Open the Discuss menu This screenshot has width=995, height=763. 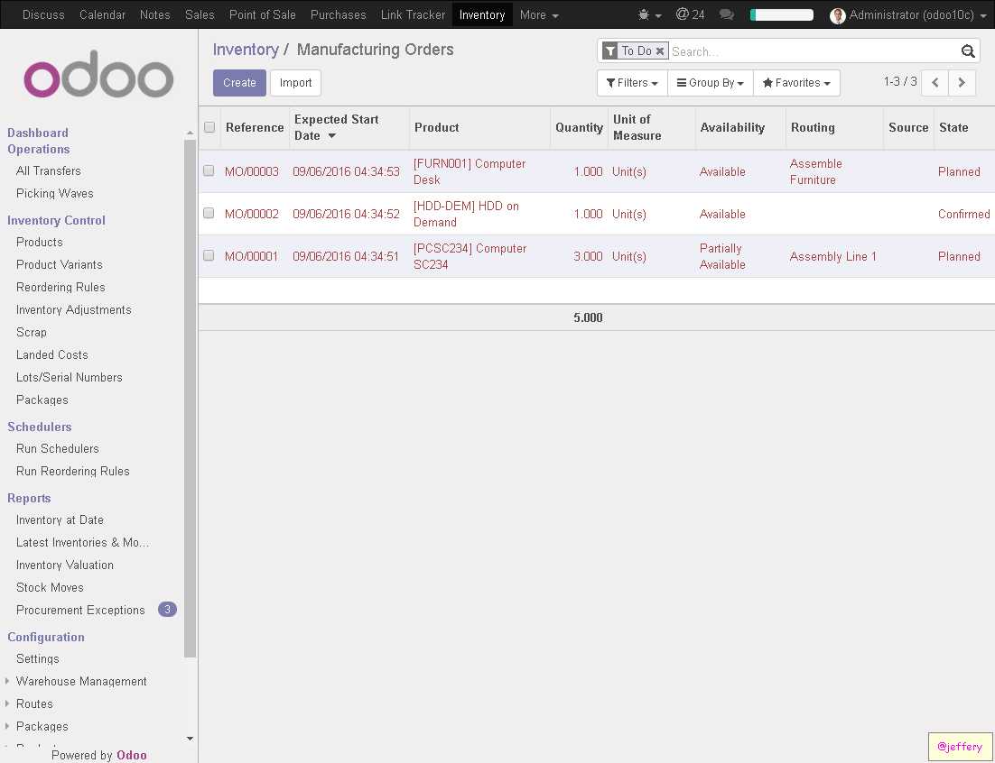point(43,14)
